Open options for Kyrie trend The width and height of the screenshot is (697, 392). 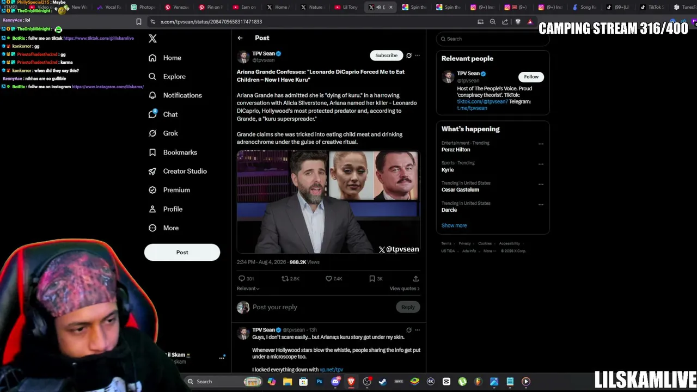click(541, 164)
